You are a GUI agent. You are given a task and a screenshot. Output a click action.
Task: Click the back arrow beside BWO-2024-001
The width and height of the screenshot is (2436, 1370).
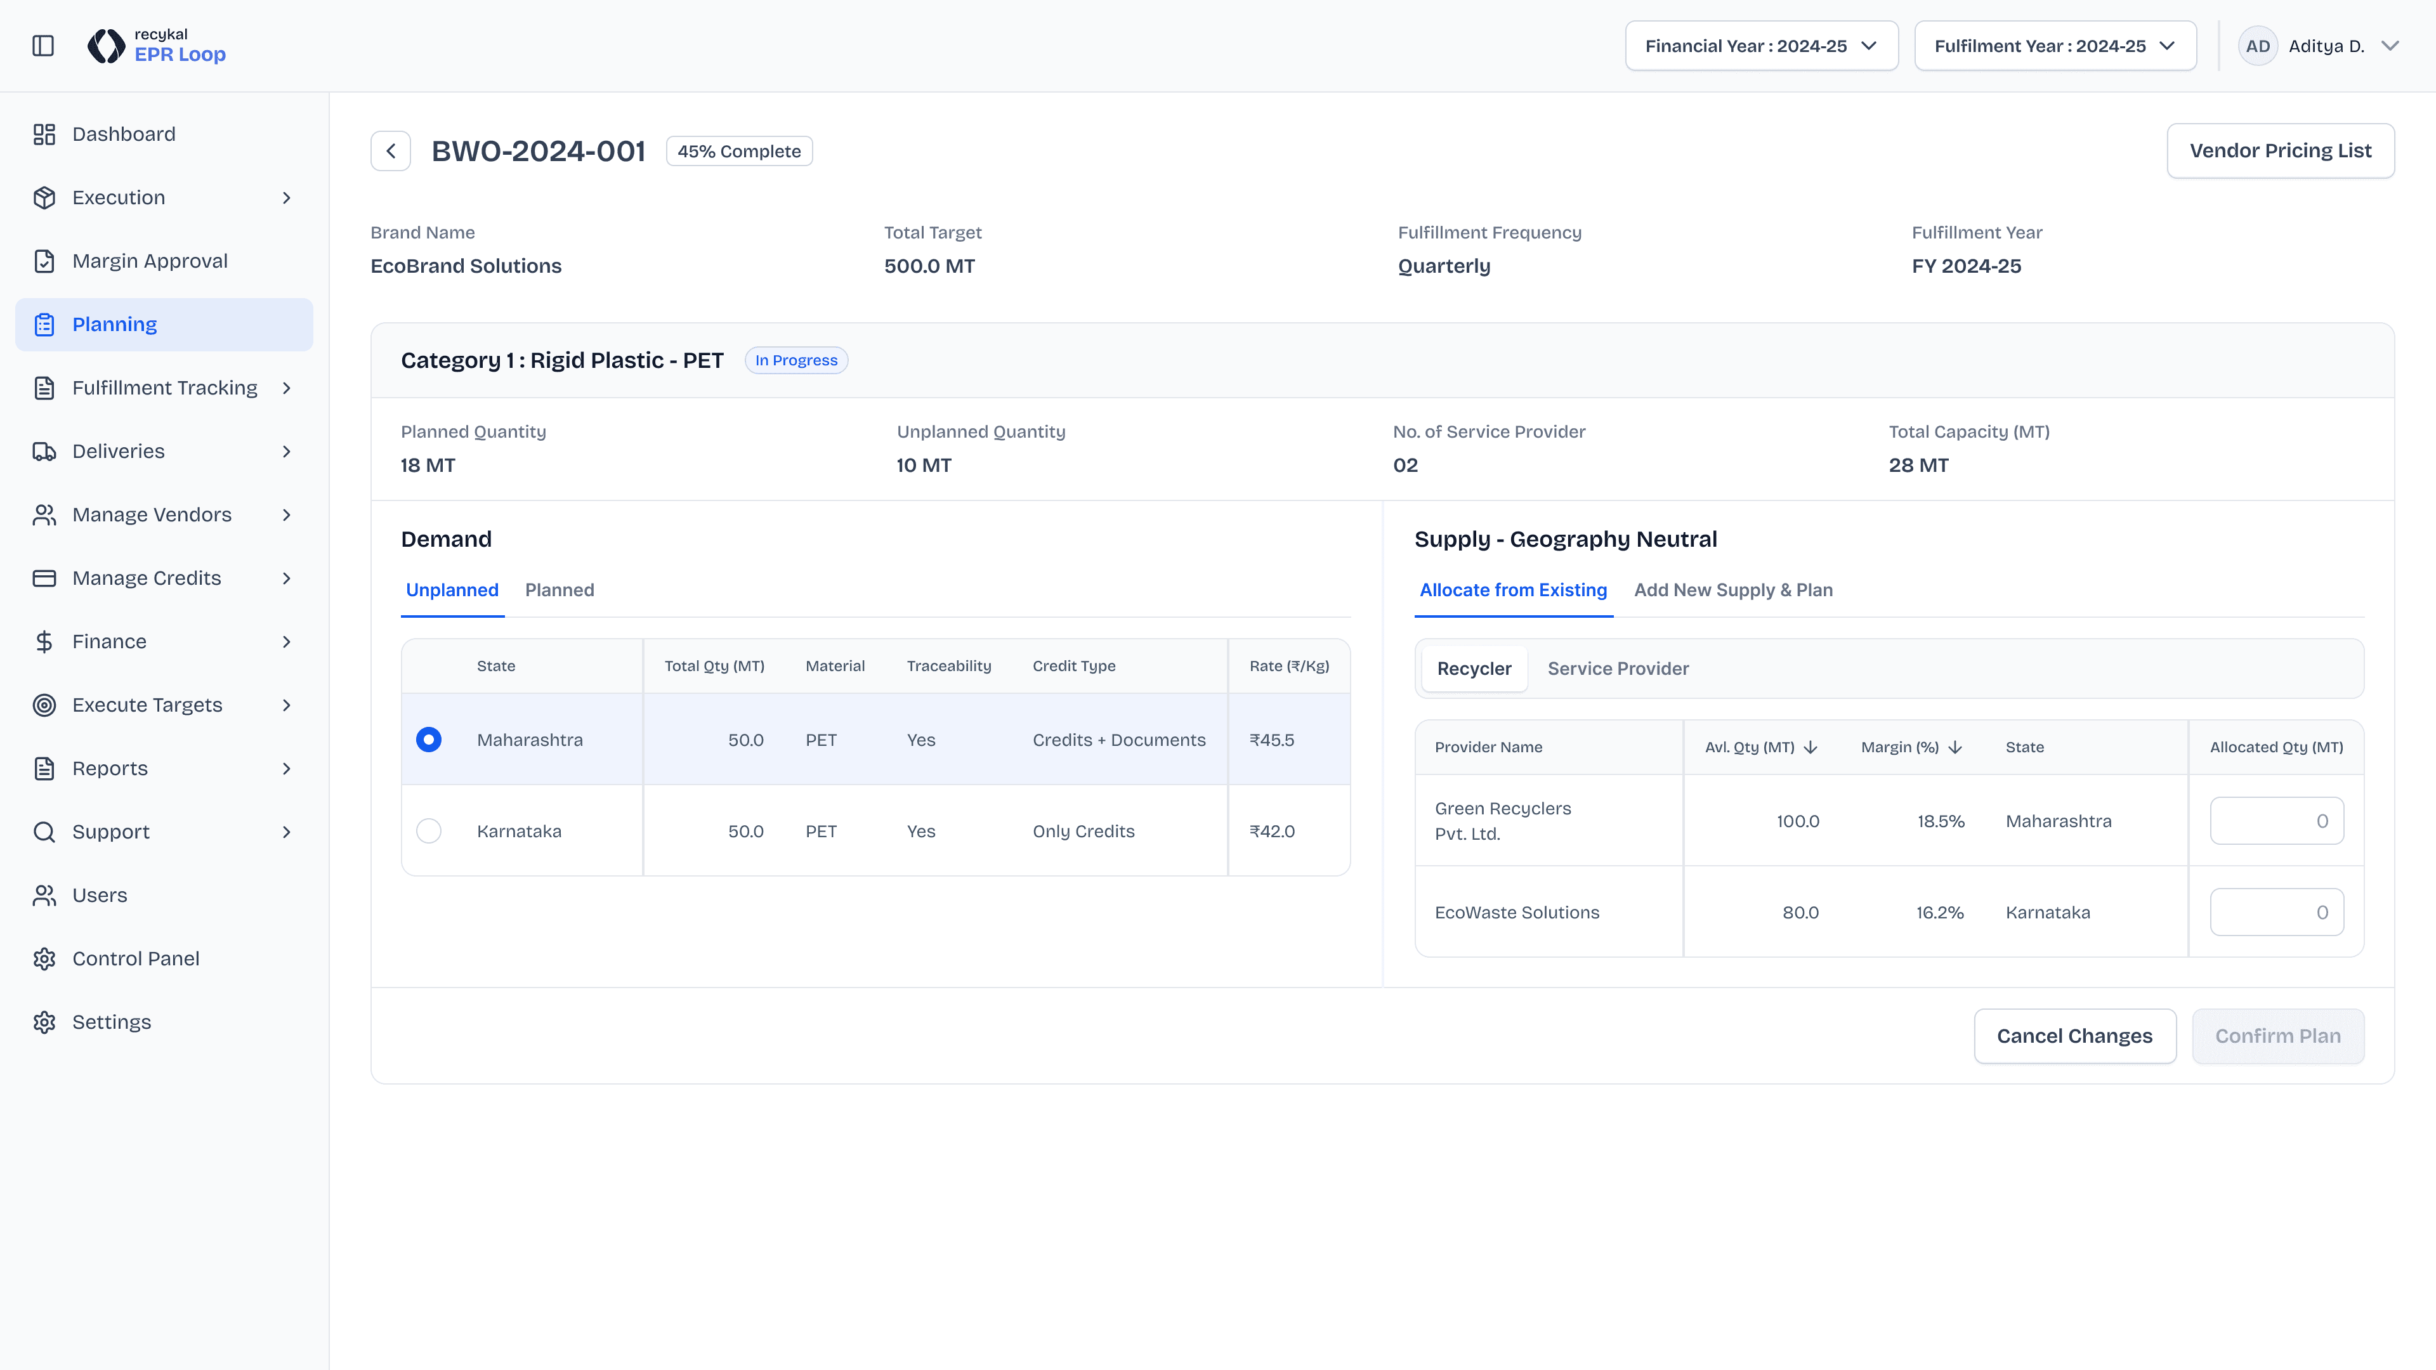391,152
